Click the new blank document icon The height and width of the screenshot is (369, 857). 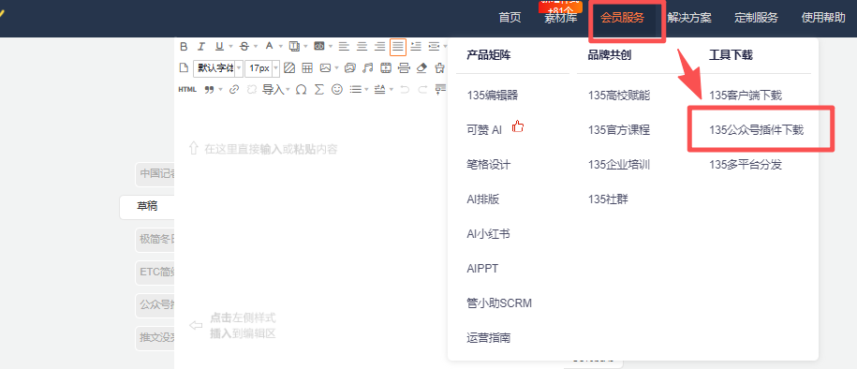point(184,67)
